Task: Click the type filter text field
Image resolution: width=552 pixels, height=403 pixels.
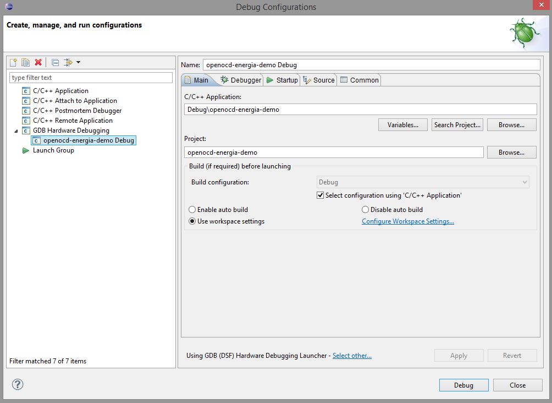Action: pyautogui.click(x=91, y=78)
